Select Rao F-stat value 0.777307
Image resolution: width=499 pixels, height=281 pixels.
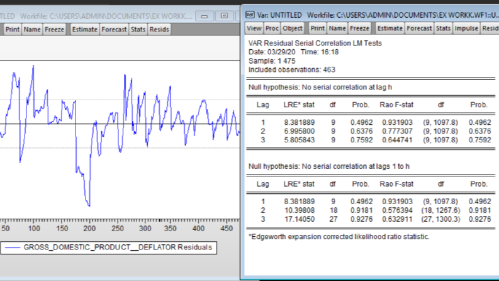pos(397,131)
